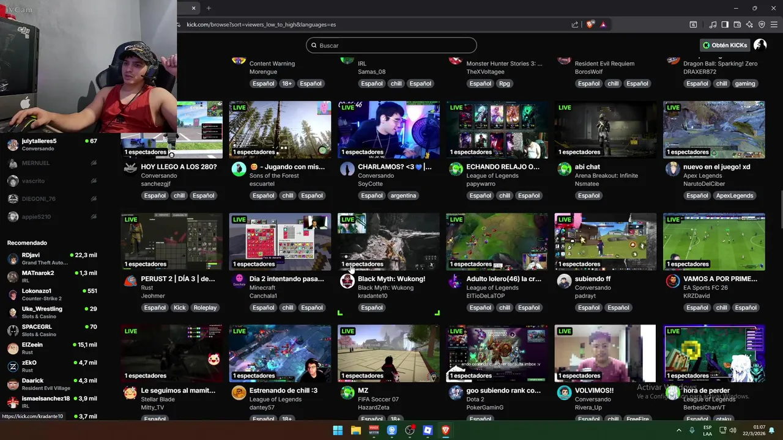Screen dimensions: 783x440
Task: Click the Brave browser taskbar icon
Action: click(x=445, y=430)
